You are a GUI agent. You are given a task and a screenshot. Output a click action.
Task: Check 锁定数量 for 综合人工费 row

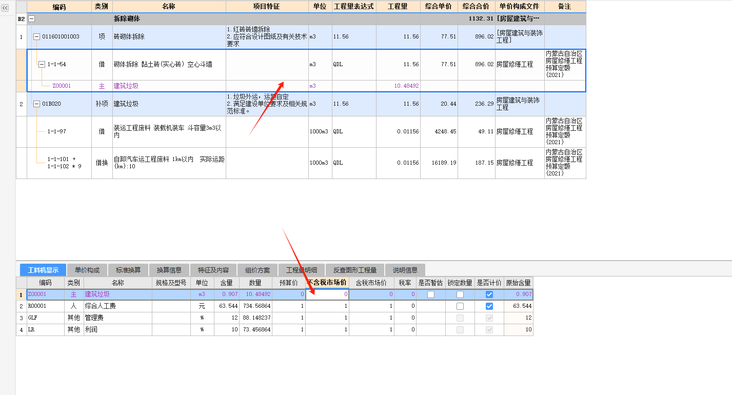tap(460, 306)
